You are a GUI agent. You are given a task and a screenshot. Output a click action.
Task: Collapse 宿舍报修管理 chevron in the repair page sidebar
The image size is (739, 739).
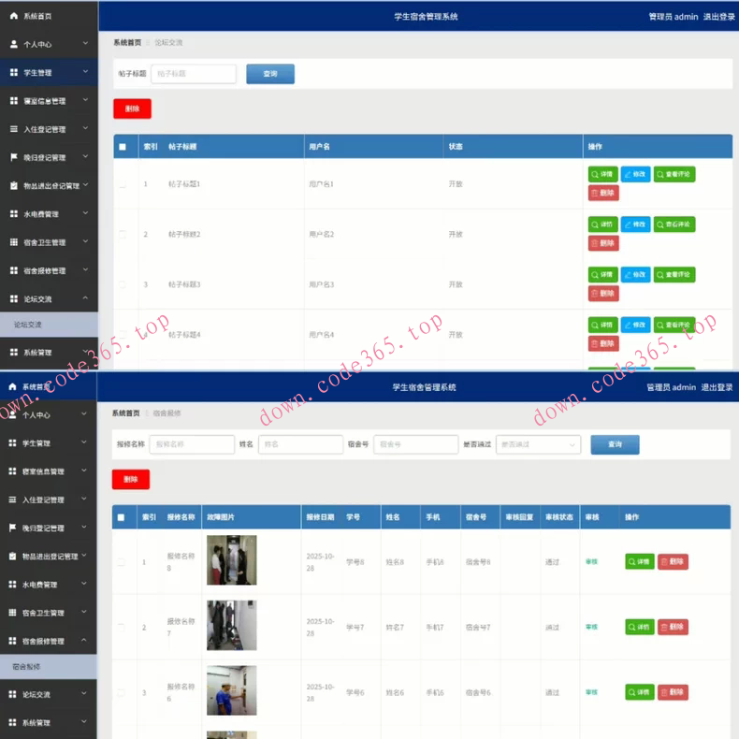coord(84,640)
